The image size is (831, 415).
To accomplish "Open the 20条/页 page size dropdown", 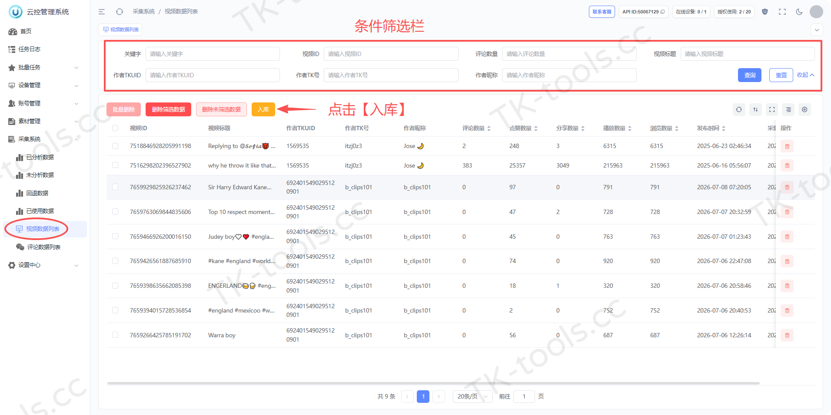I will 473,396.
